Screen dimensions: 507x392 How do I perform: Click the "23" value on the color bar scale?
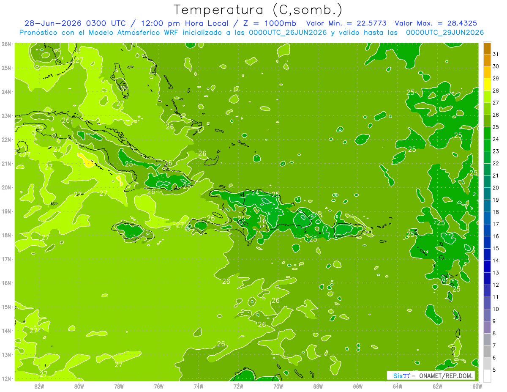click(x=496, y=151)
